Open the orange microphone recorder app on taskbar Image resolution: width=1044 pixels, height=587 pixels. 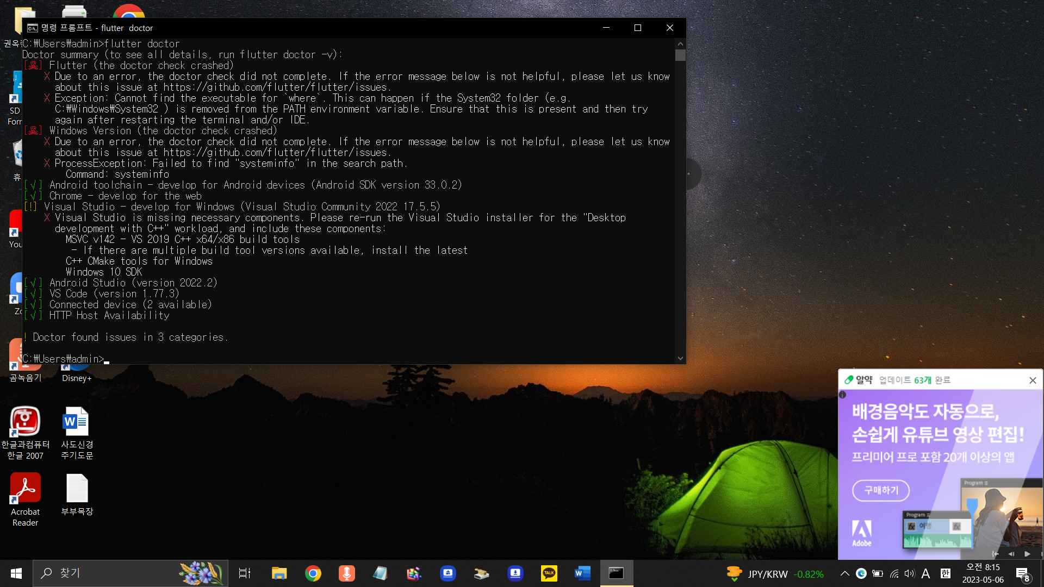pos(346,573)
